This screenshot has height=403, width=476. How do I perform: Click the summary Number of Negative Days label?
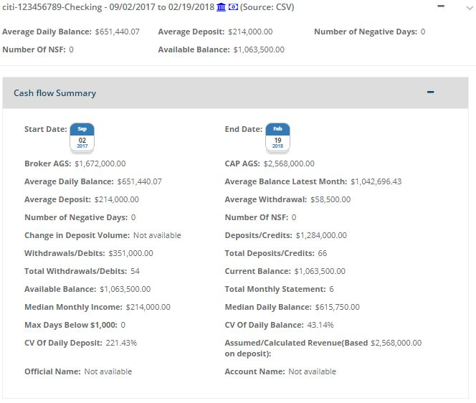[x=76, y=217]
